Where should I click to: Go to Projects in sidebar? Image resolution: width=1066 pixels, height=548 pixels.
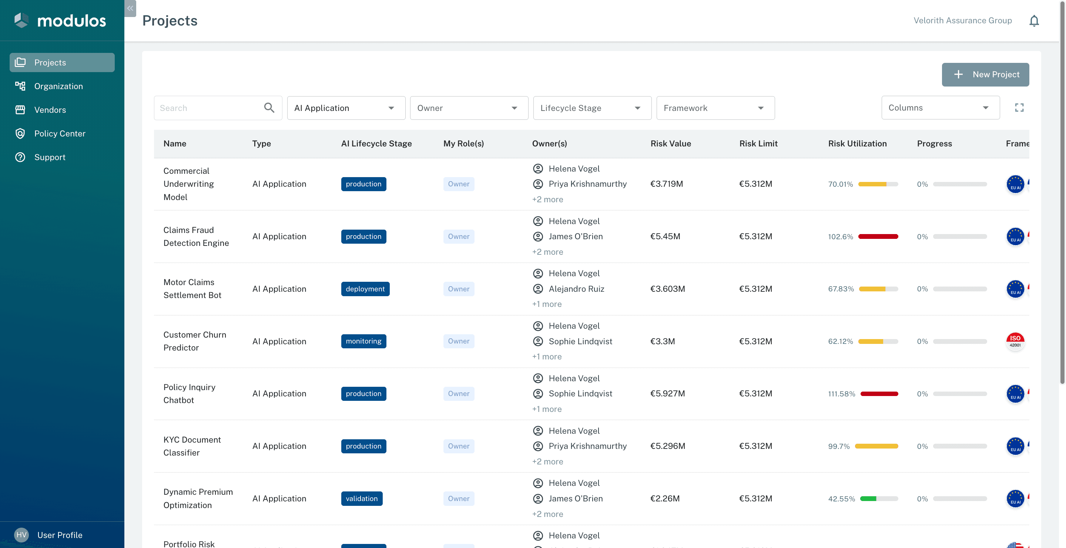tap(62, 62)
